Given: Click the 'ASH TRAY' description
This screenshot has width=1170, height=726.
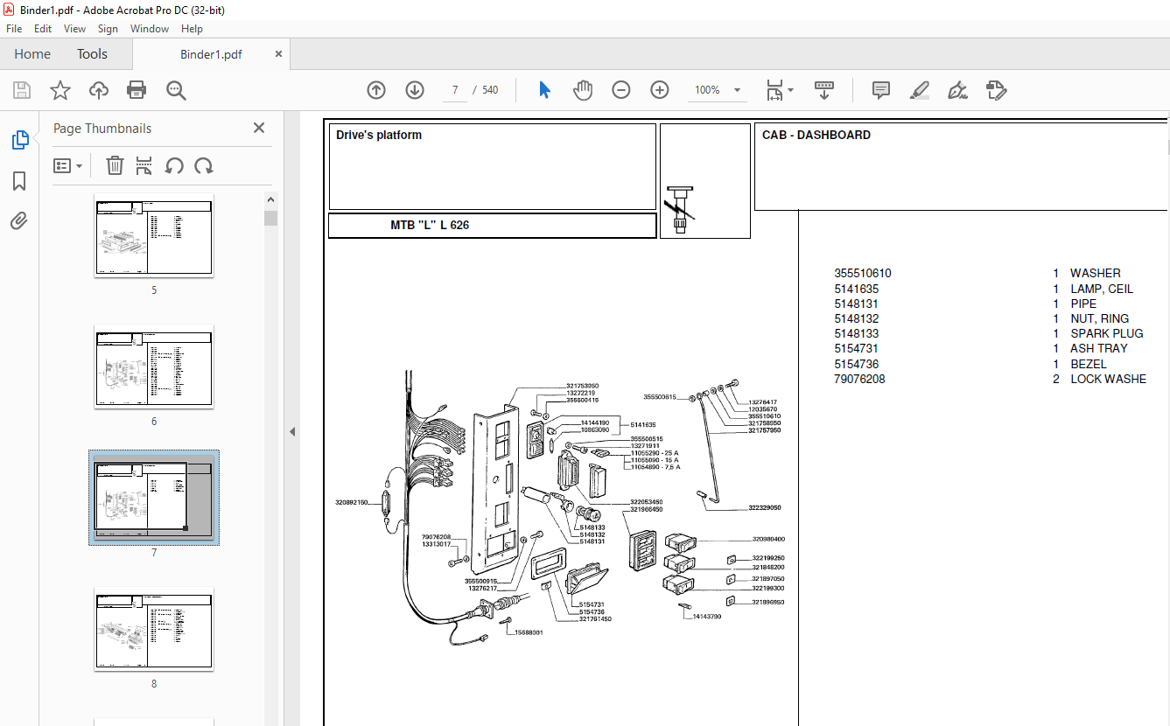Looking at the screenshot, I should [x=1099, y=348].
